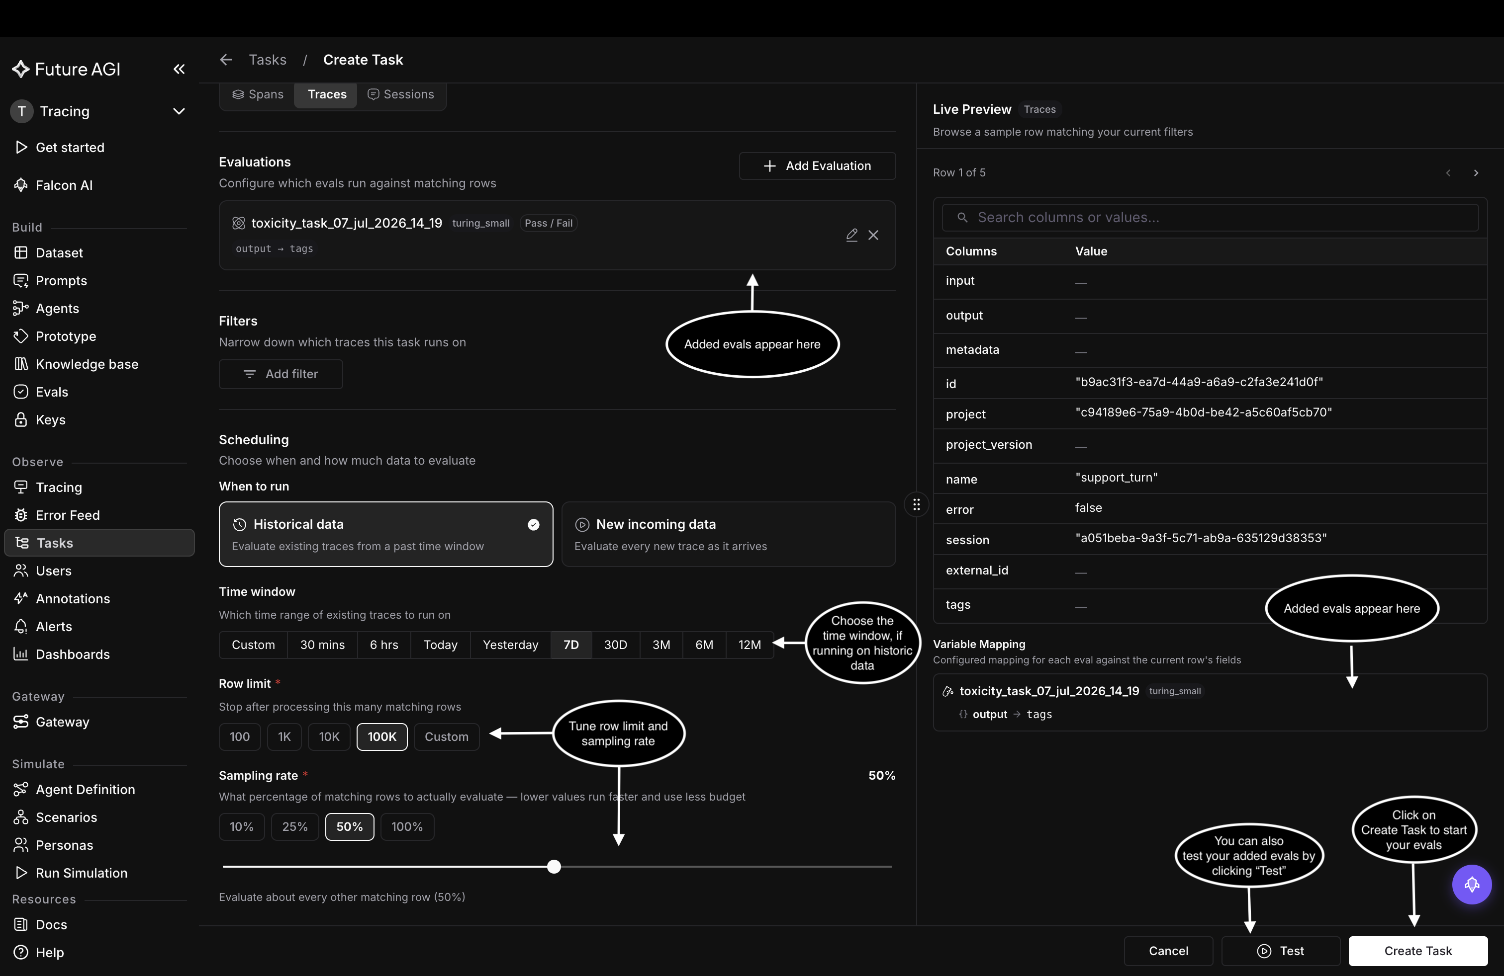The height and width of the screenshot is (976, 1504).
Task: Open Alerts in the sidebar
Action: tap(99, 626)
